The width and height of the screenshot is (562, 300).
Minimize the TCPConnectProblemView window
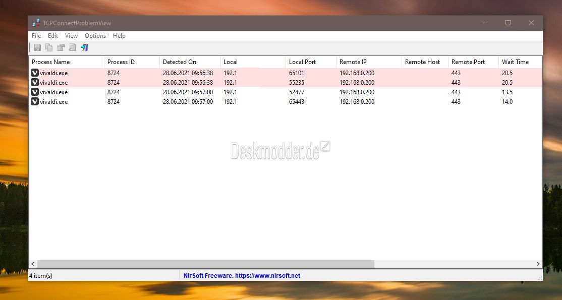[485, 23]
